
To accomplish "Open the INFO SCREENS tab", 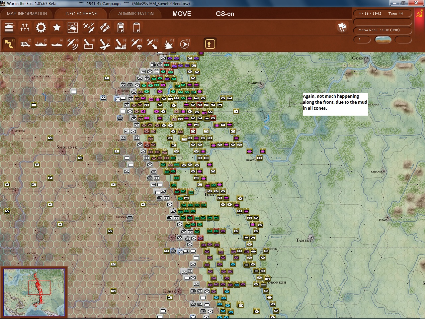I will 81,14.
